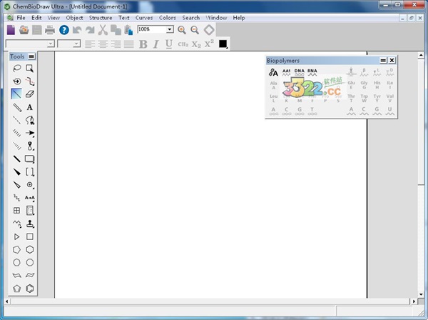Select the Brackets tool
The height and width of the screenshot is (320, 428).
click(x=30, y=172)
